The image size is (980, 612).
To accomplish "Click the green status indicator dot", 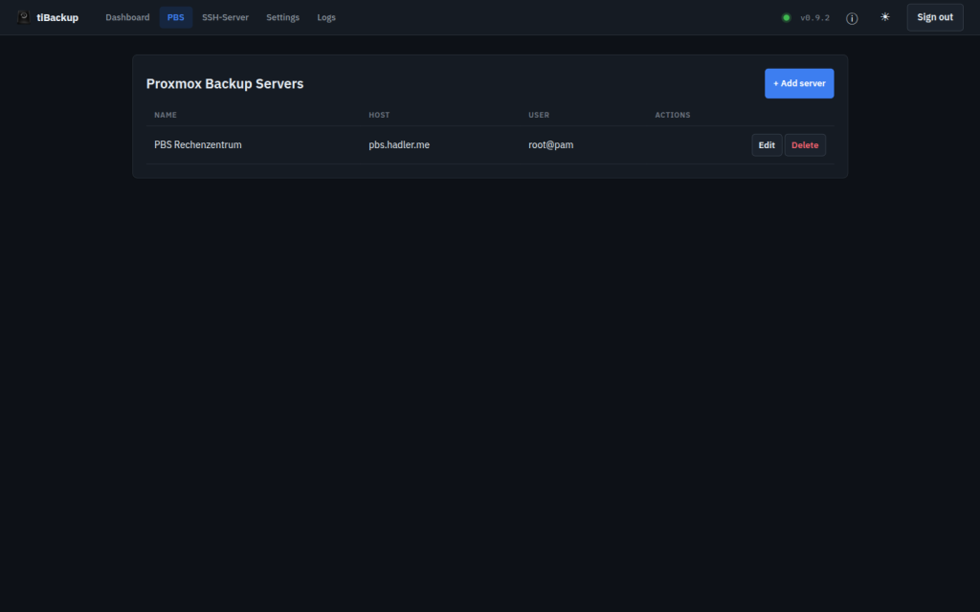I will coord(787,17).
